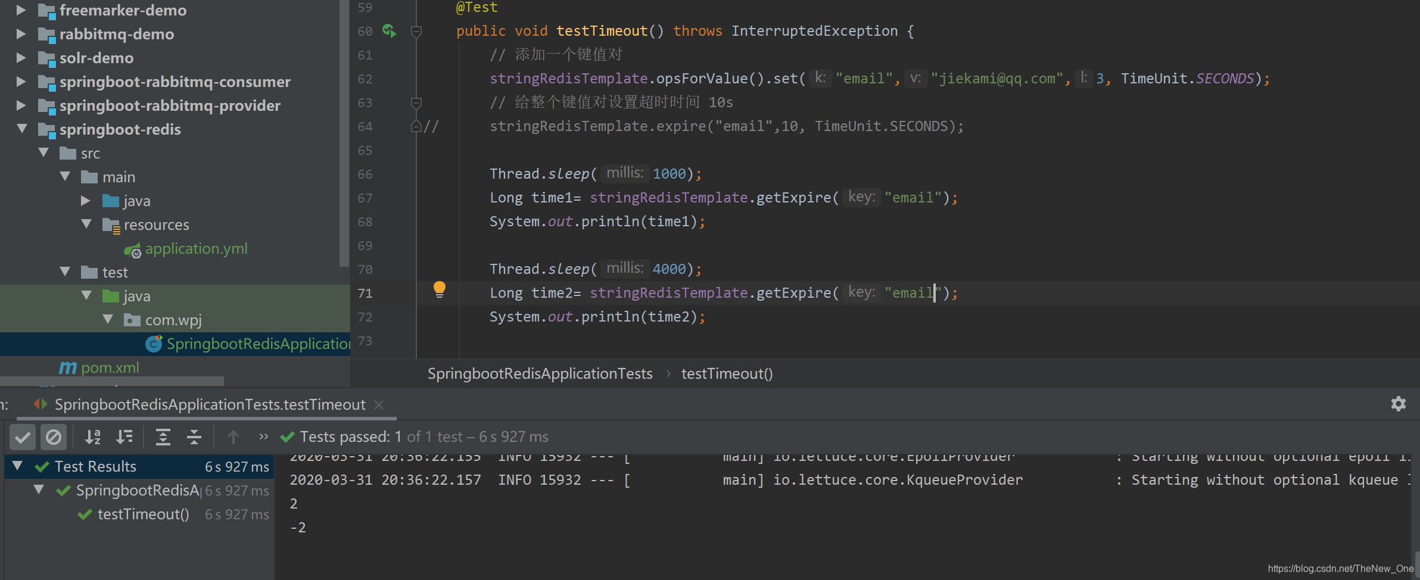Select the test java folder
The width and height of the screenshot is (1420, 580).
[x=137, y=296]
